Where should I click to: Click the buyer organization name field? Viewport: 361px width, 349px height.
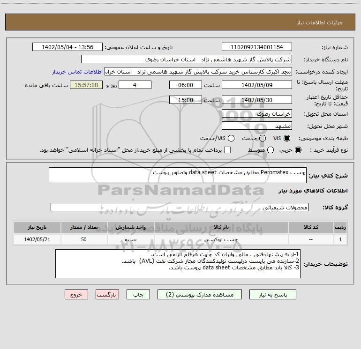[x=187, y=59]
